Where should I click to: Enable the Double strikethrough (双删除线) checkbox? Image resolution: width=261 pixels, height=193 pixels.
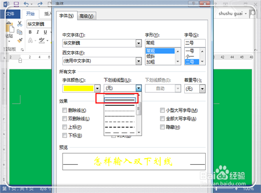tap(64, 118)
